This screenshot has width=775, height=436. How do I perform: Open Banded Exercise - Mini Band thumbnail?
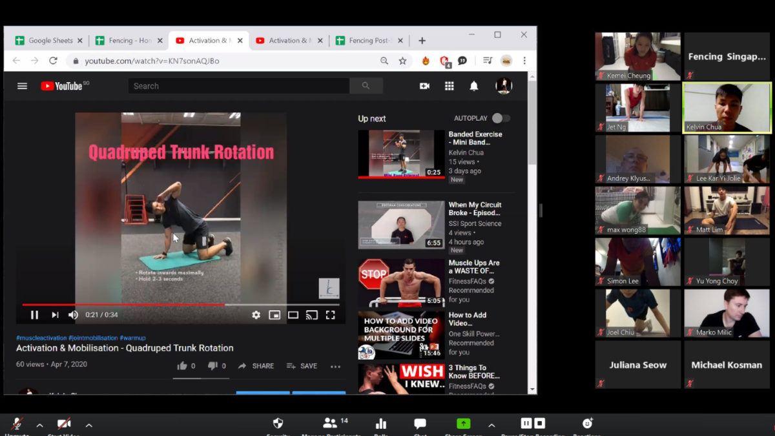coord(401,154)
